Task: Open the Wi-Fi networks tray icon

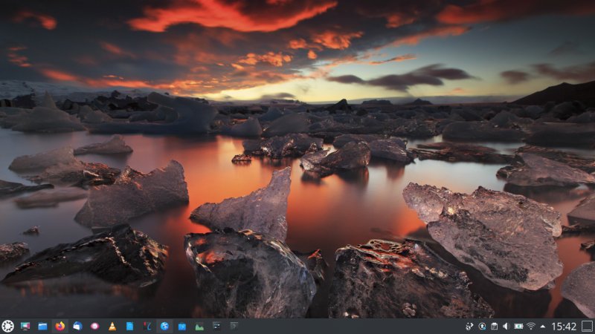Action: (x=531, y=326)
